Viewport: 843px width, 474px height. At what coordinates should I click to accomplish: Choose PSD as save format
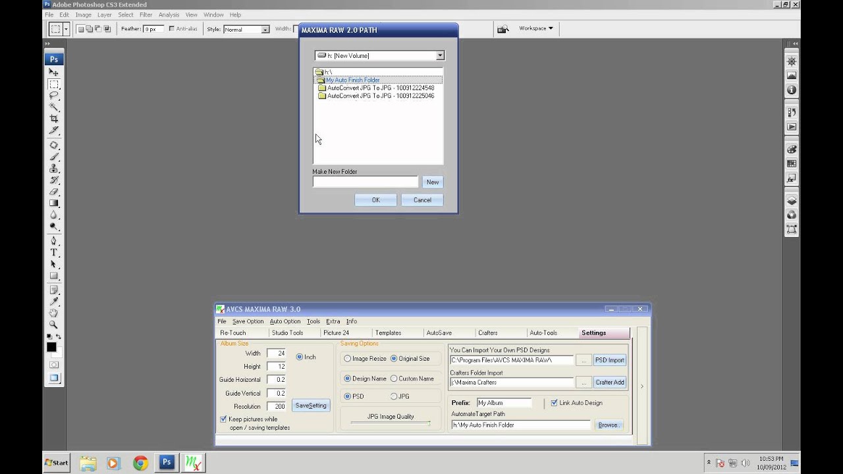click(348, 396)
